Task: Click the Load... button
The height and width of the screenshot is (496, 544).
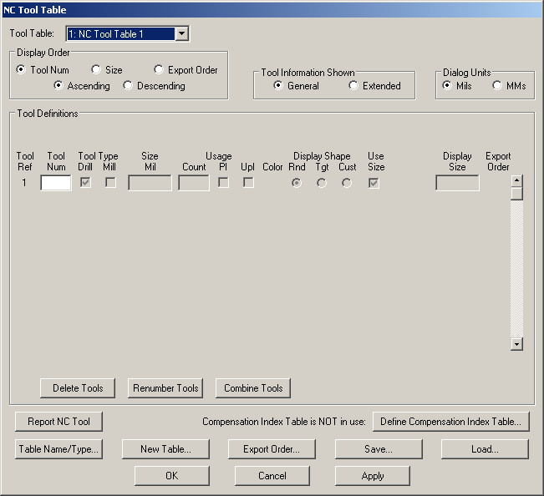Action: [x=485, y=449]
